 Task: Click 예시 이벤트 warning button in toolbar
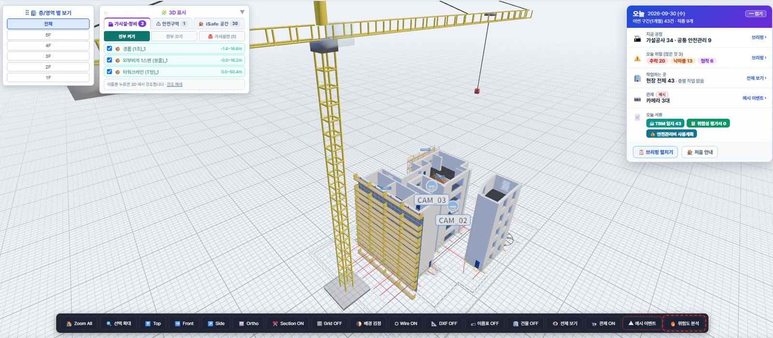click(x=642, y=324)
